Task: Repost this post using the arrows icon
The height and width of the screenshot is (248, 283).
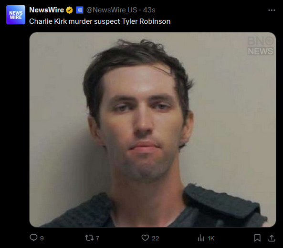Action: 89,238
